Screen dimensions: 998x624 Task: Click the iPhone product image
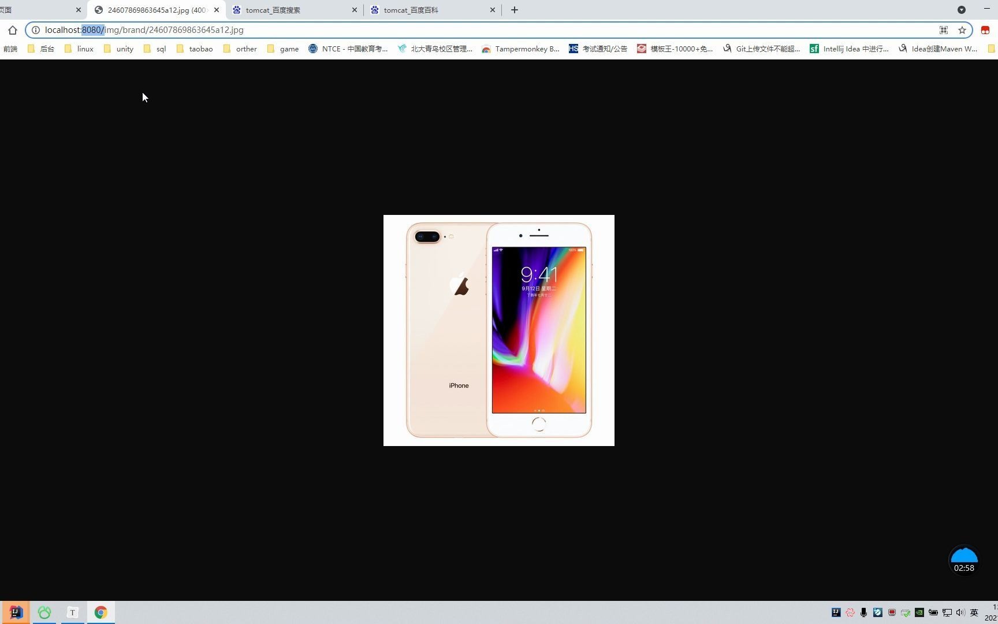tap(499, 330)
